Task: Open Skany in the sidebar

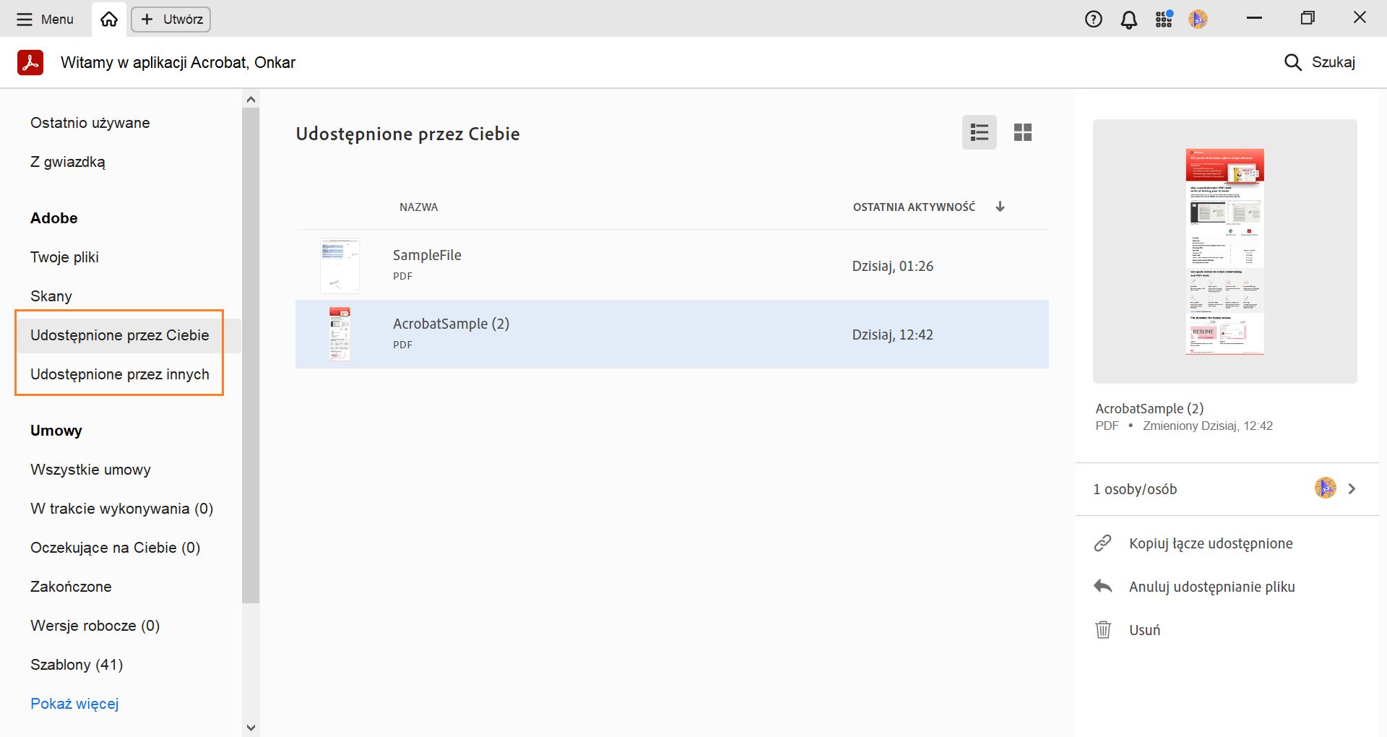Action: [x=51, y=296]
